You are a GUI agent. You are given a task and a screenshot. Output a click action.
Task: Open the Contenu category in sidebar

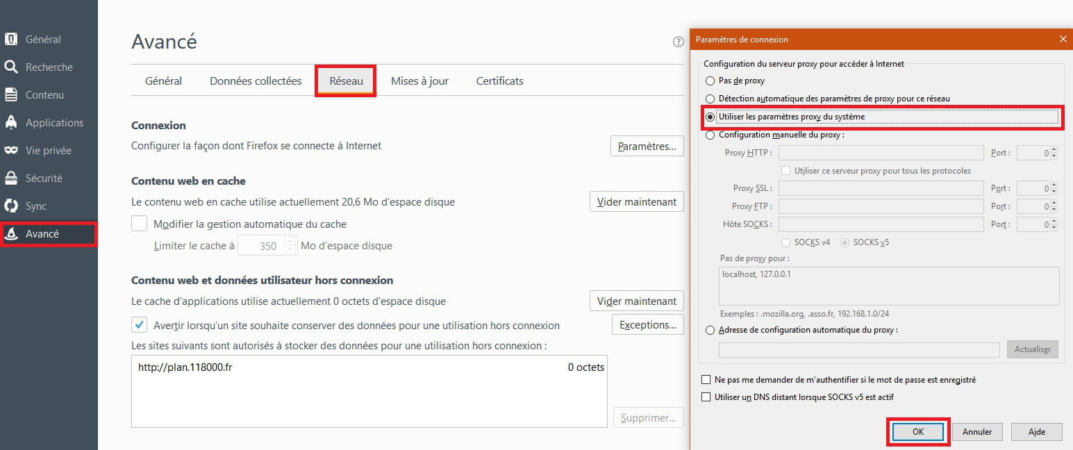49,95
